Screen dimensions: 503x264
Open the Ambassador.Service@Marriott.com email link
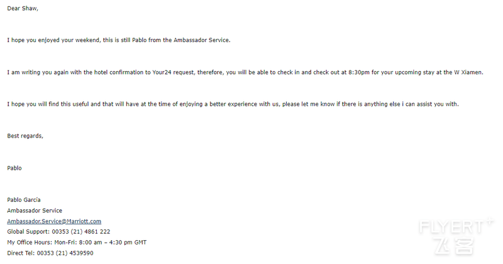click(x=54, y=221)
